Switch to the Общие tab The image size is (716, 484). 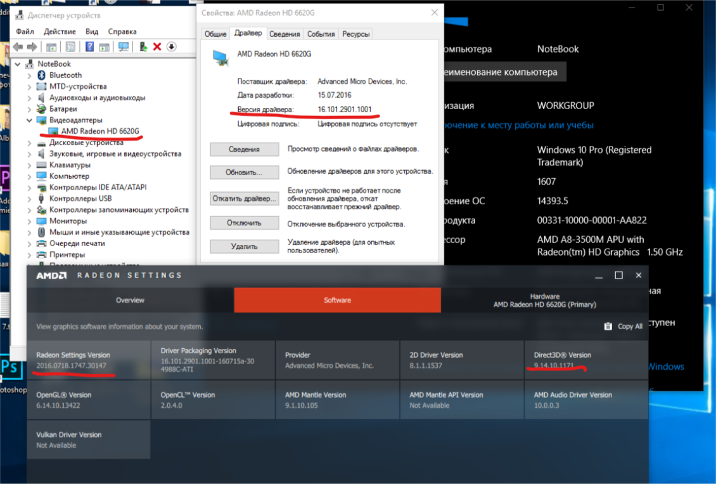[x=215, y=34]
